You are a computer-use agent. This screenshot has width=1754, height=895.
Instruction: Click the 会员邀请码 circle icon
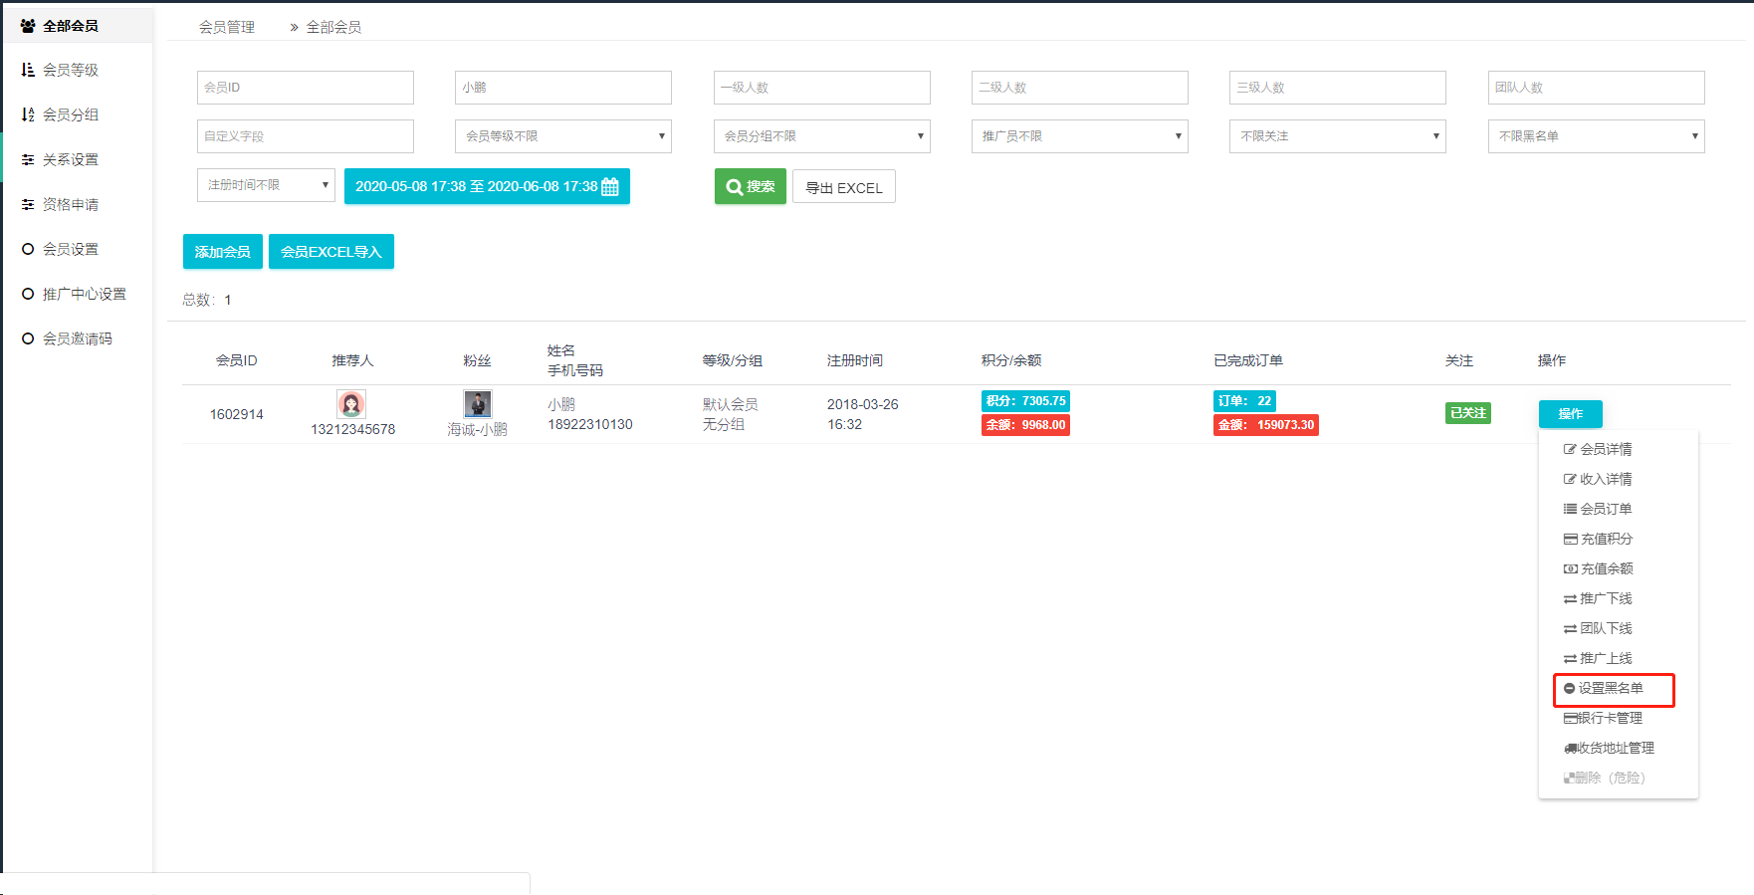click(28, 338)
